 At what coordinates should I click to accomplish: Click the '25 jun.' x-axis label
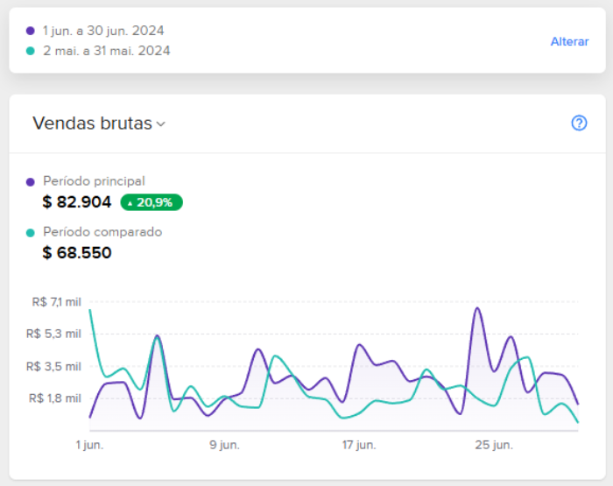tap(494, 445)
